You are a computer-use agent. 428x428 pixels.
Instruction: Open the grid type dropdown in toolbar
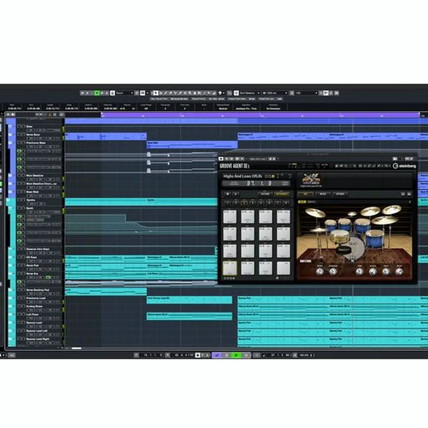click(274, 93)
